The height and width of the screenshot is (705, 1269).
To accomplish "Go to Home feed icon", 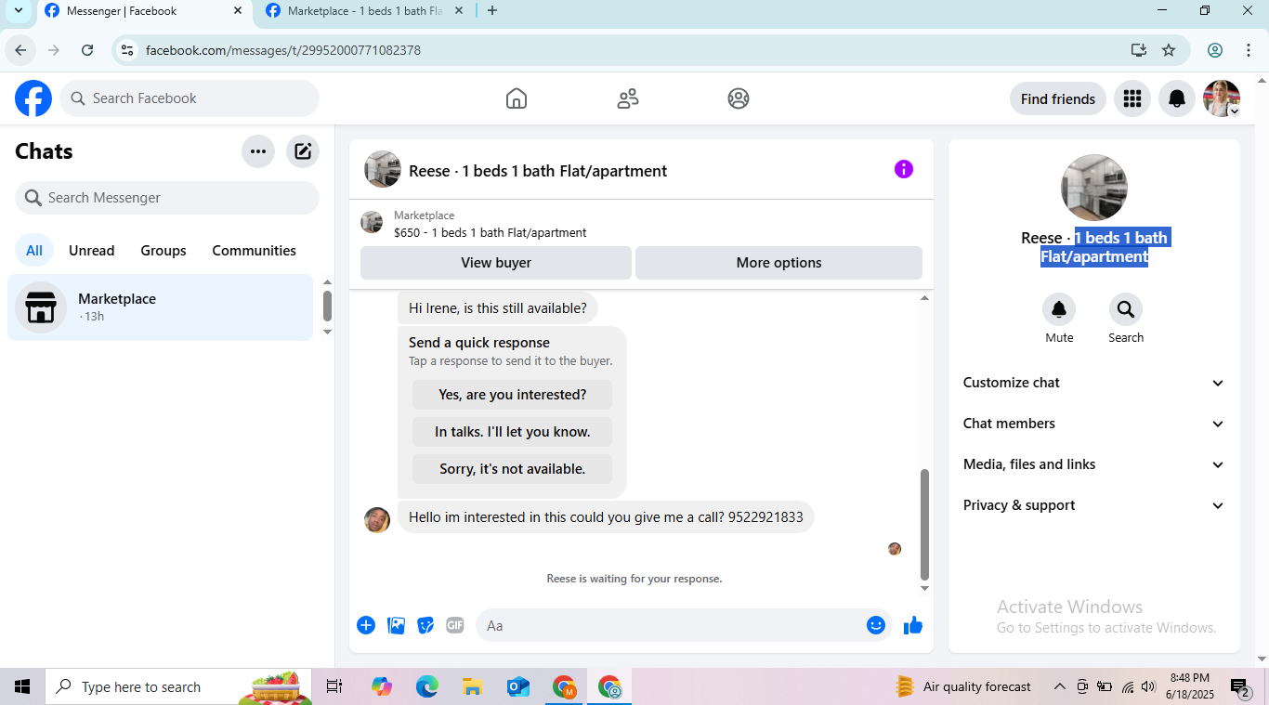I will pyautogui.click(x=517, y=98).
